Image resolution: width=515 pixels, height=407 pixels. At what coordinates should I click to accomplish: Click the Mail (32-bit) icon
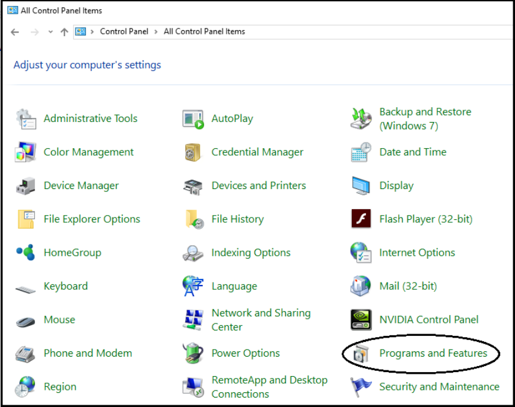[361, 286]
